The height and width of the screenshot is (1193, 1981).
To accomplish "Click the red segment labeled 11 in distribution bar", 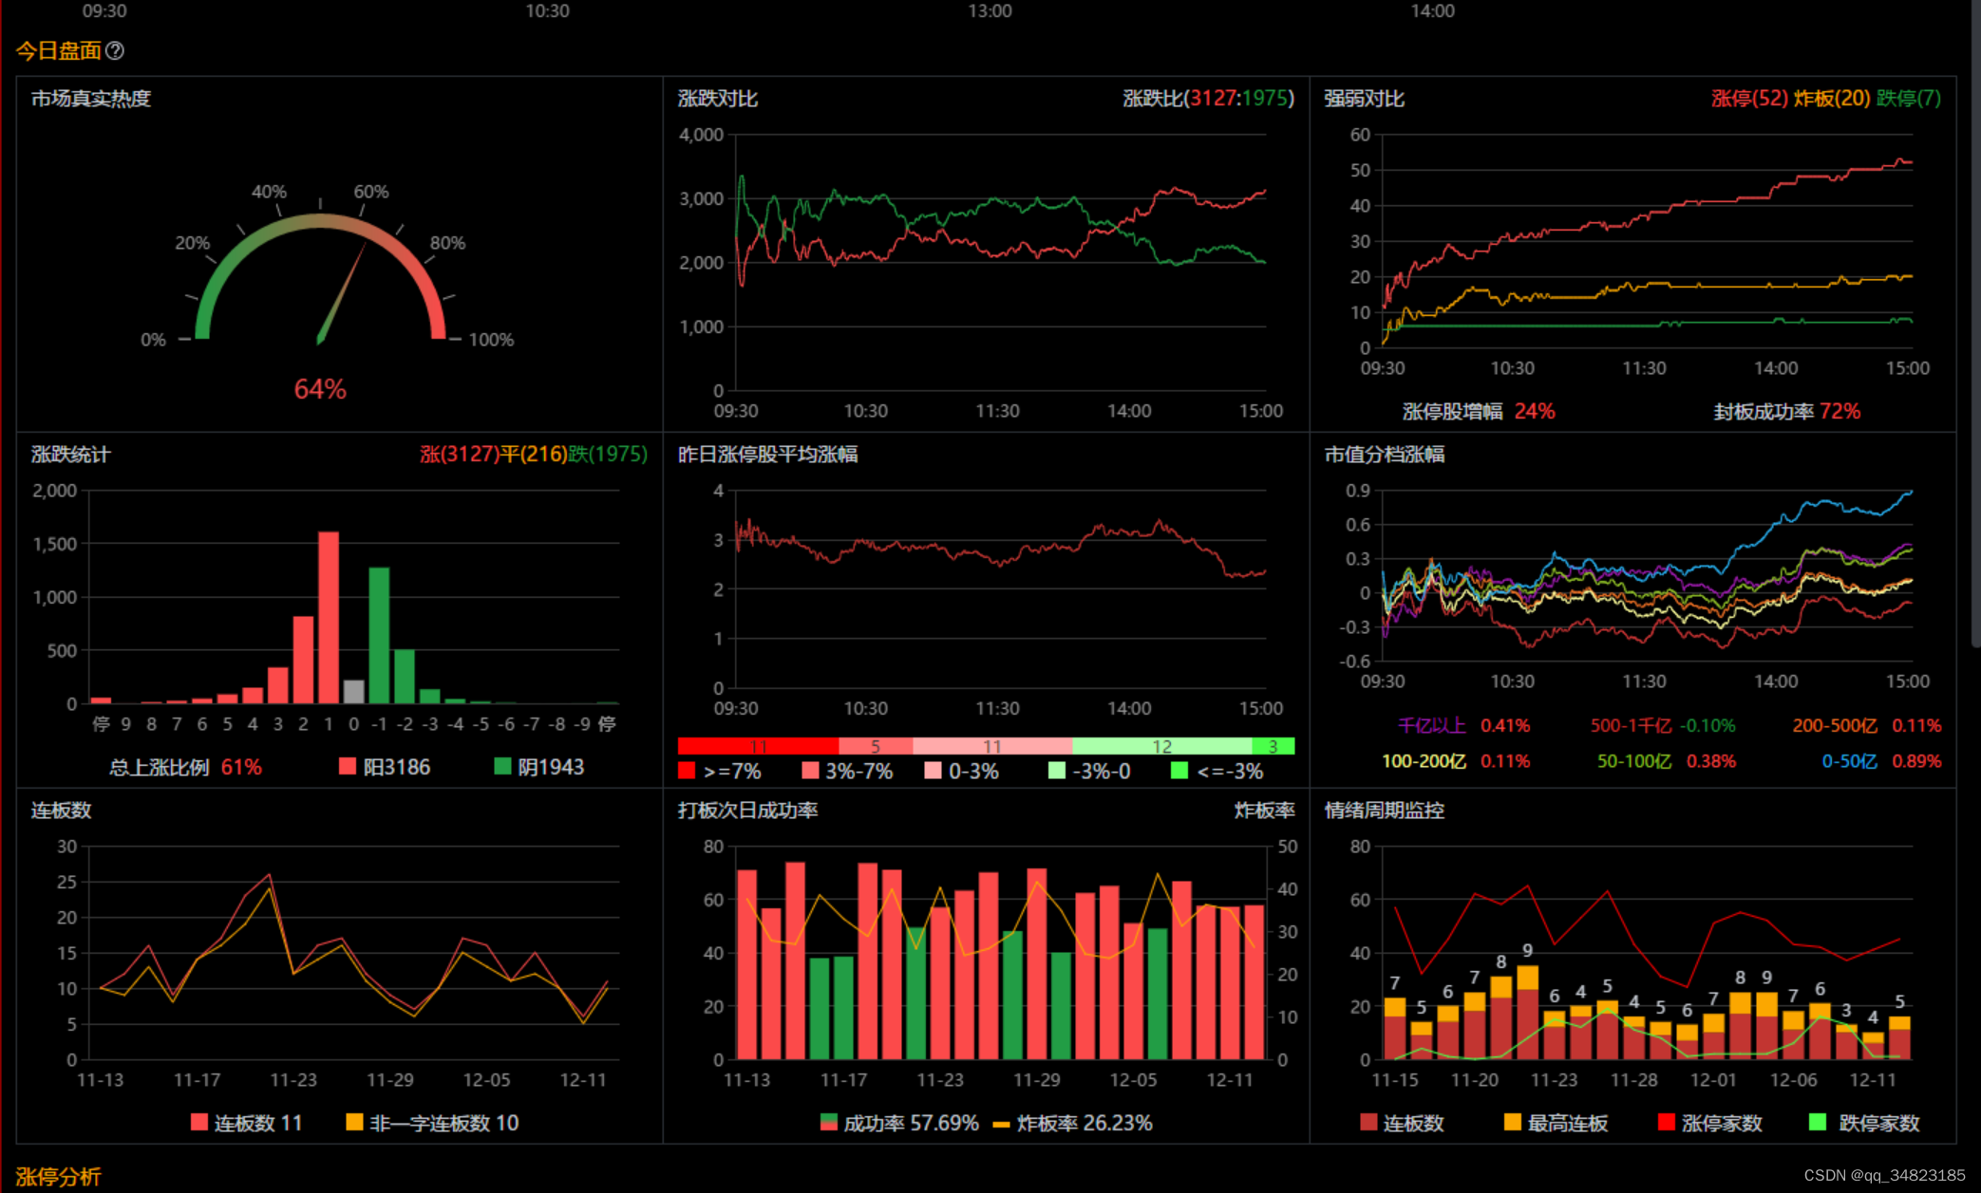I will [758, 746].
